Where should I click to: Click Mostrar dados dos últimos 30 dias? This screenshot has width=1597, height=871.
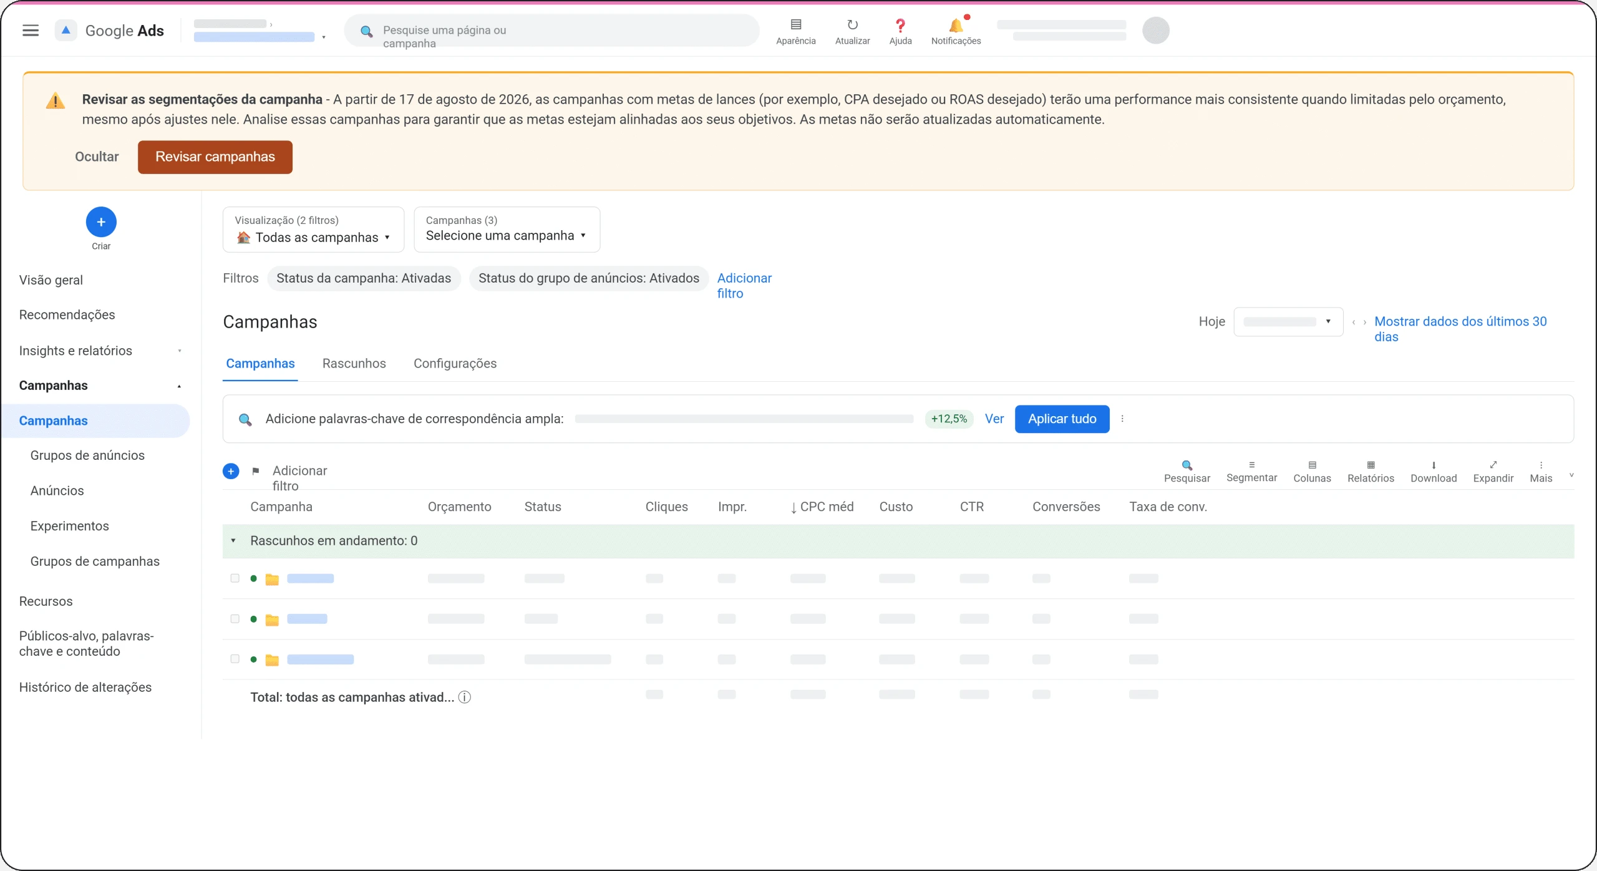[x=1460, y=329]
